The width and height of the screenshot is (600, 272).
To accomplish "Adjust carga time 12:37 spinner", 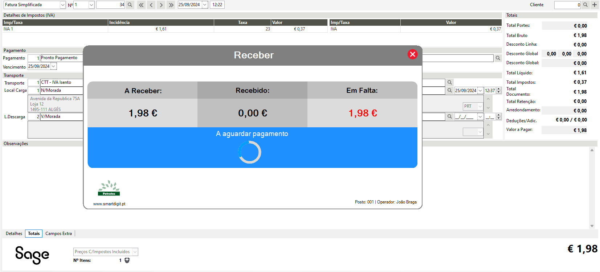I will tap(499, 90).
